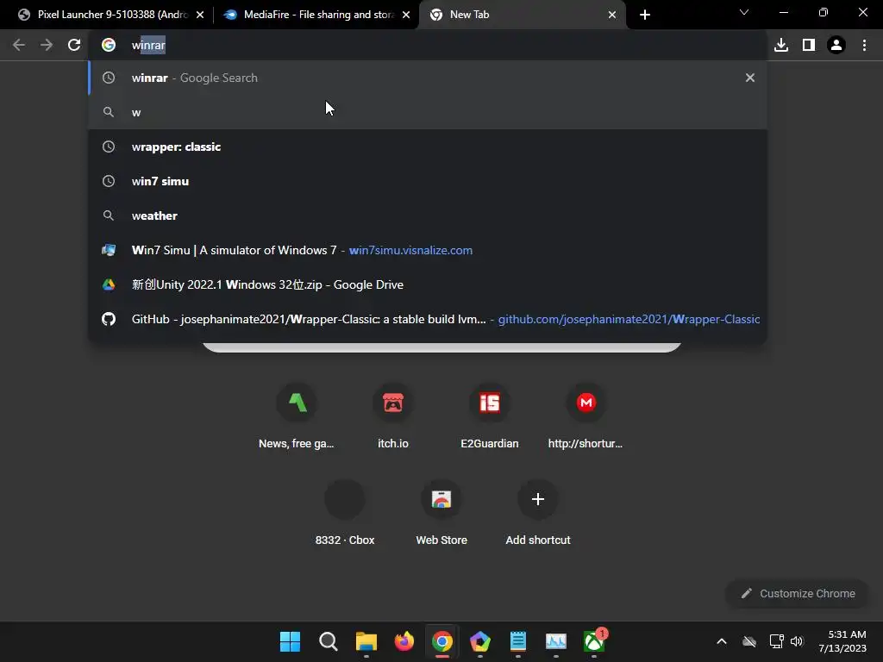Open Xbox app from taskbar
This screenshot has height=662, width=883.
pyautogui.click(x=594, y=641)
